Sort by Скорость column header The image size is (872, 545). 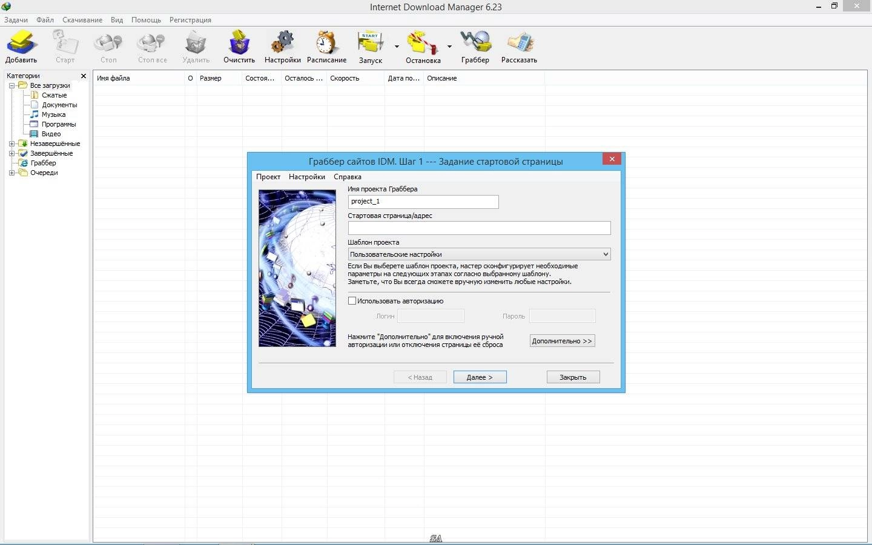(355, 78)
